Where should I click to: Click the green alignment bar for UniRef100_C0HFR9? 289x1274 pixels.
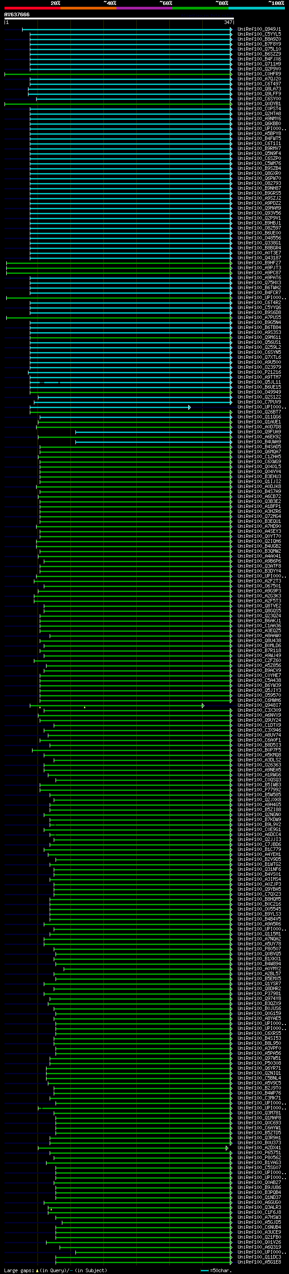pos(119,74)
